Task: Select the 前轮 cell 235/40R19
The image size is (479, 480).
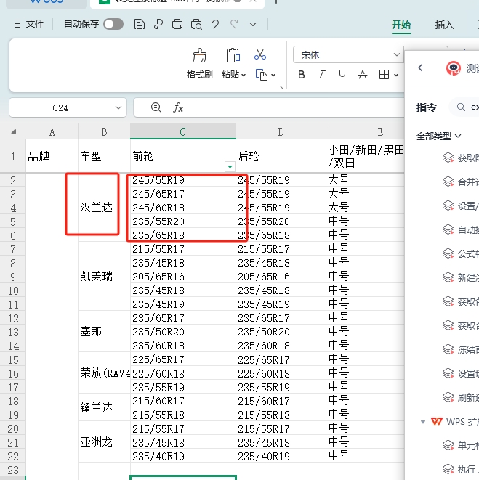Action: tap(183, 457)
